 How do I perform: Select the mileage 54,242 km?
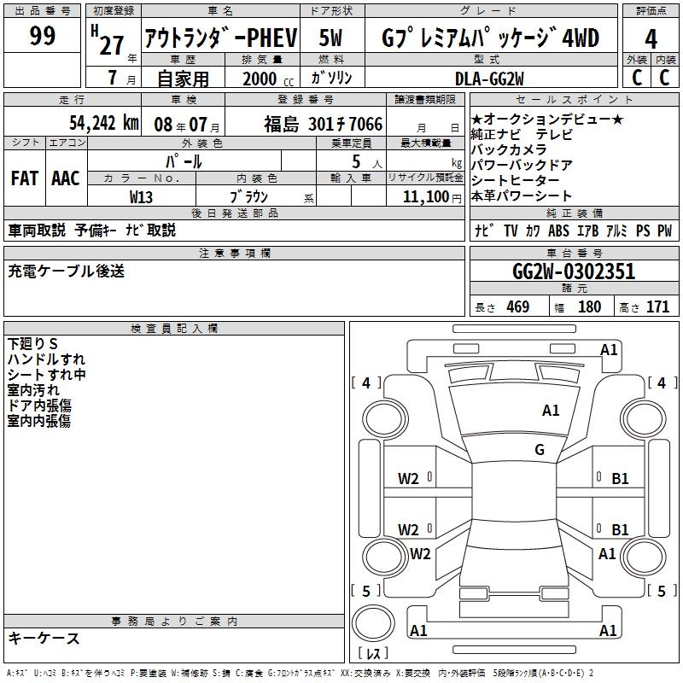(104, 123)
